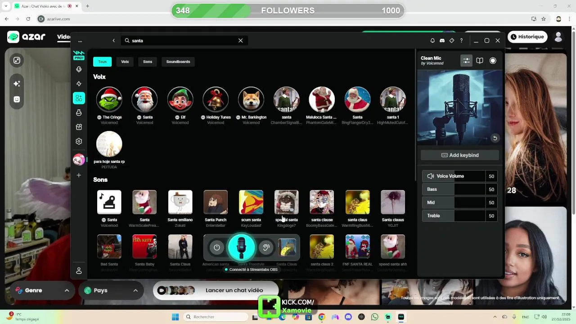This screenshot has height=324, width=576.
Task: Expand the Pays dropdown on Azar
Action: pos(110,290)
